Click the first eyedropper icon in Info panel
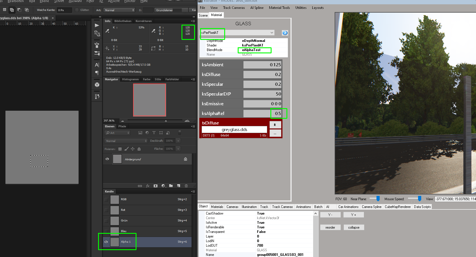The width and height of the screenshot is (476, 257). (108, 31)
